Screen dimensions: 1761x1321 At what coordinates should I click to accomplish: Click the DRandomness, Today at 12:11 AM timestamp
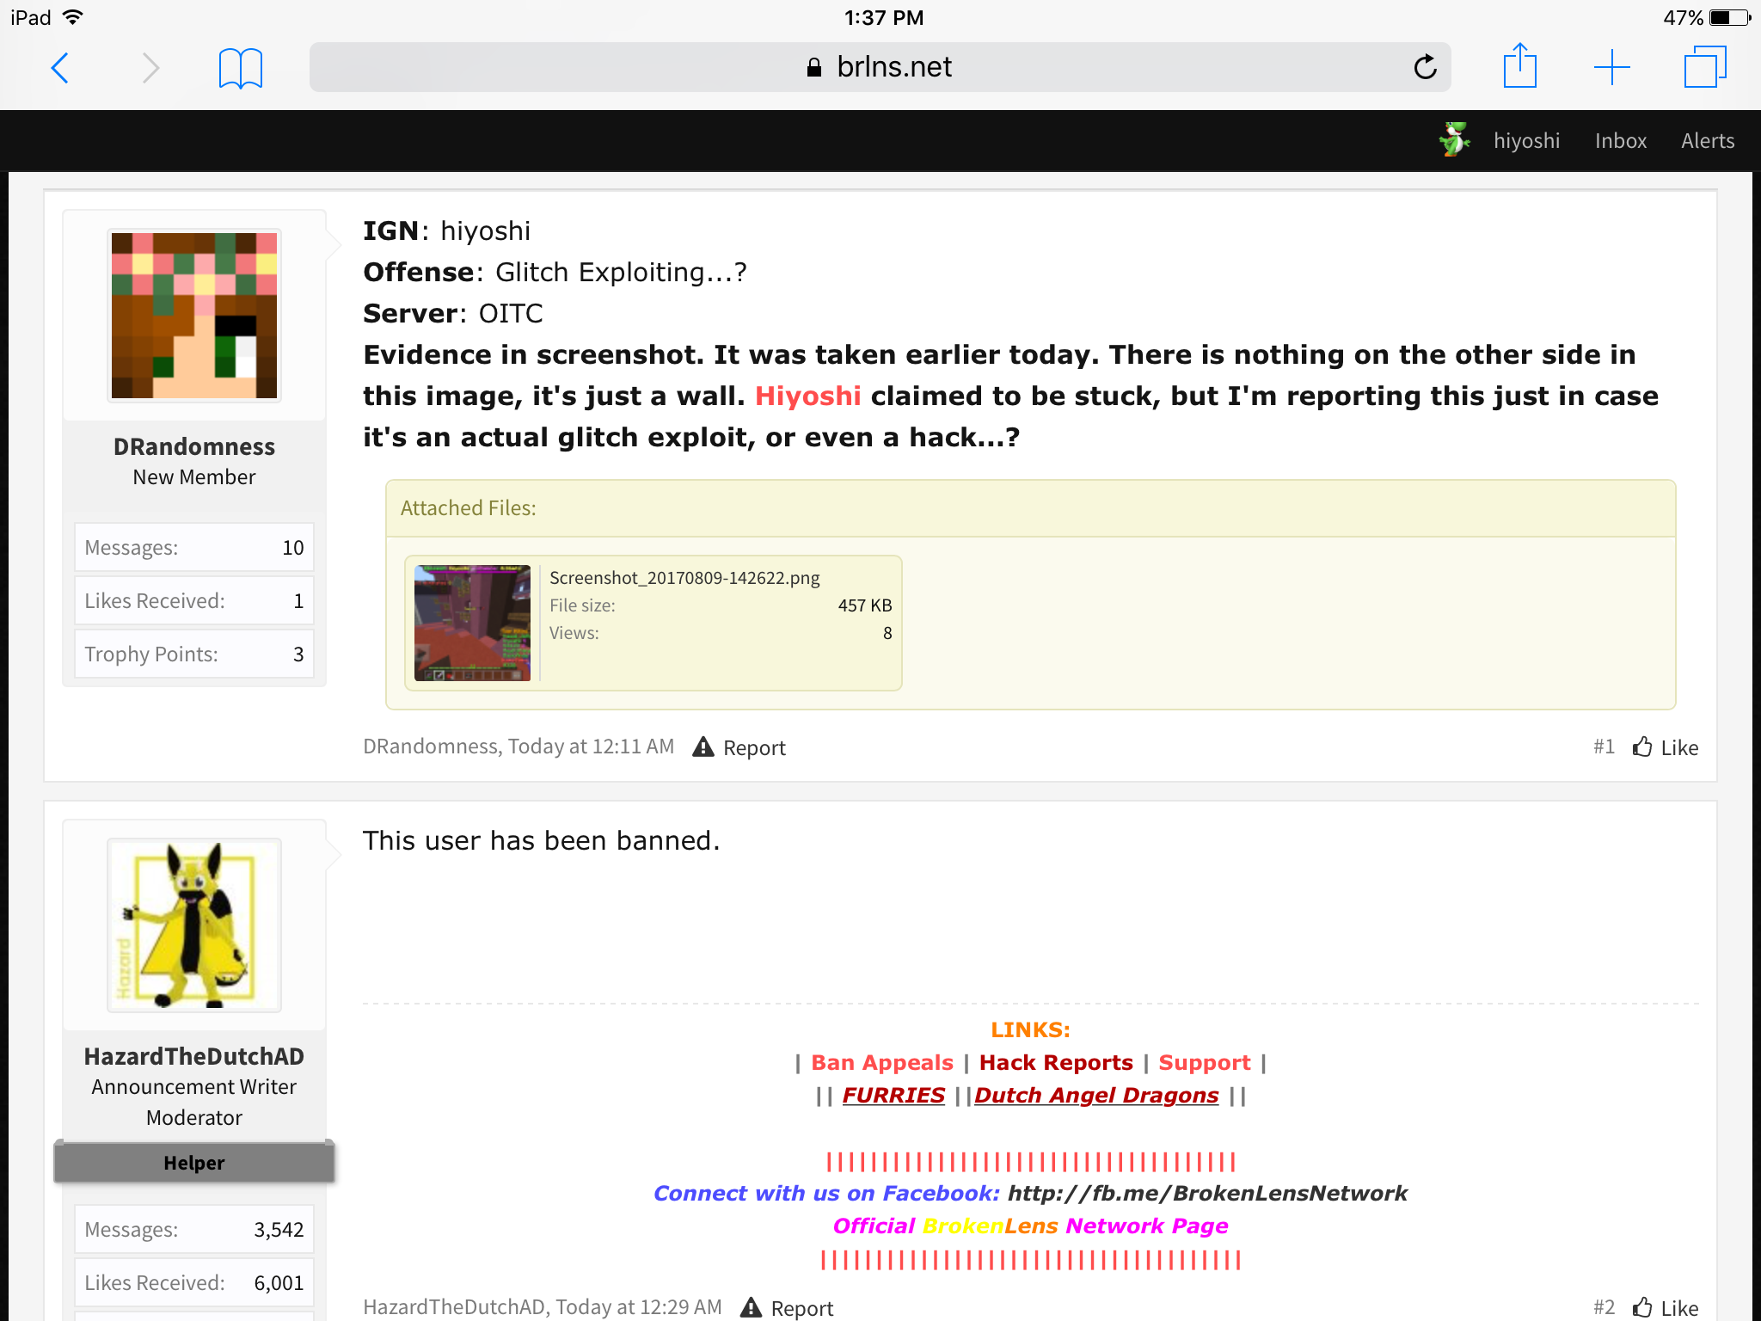point(518,747)
